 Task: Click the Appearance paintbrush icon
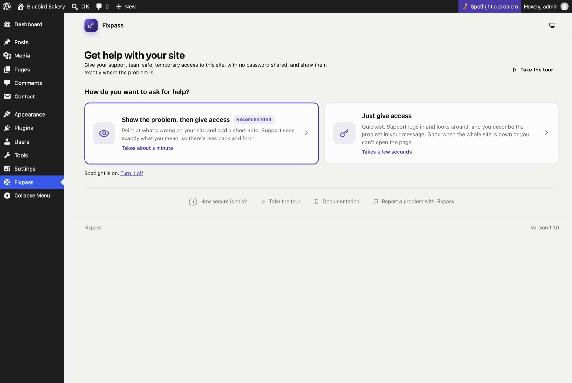[7, 114]
